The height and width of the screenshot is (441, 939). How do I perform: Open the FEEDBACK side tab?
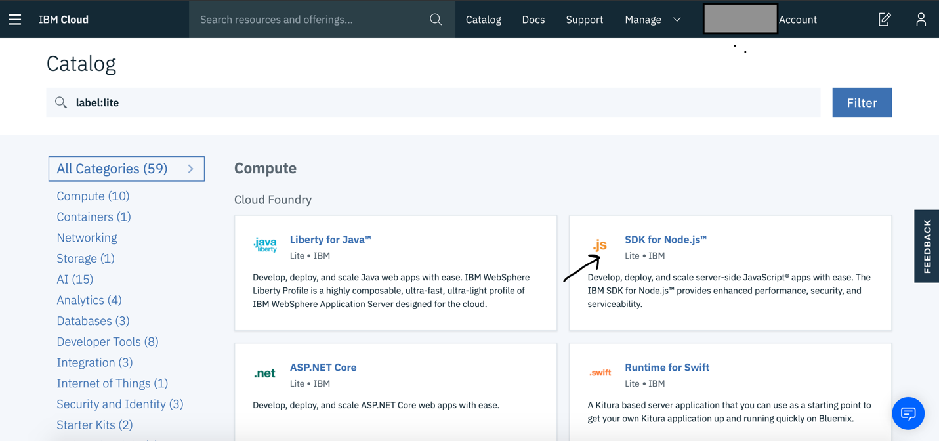pyautogui.click(x=927, y=246)
